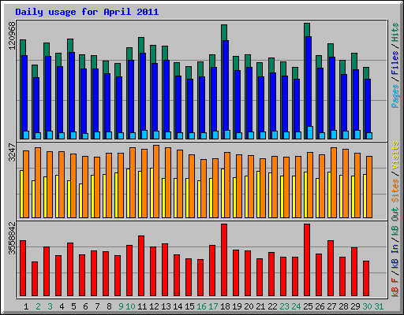The height and width of the screenshot is (315, 404).
Task: Click the 'Daily usage for April 2011' title
Action: point(87,12)
